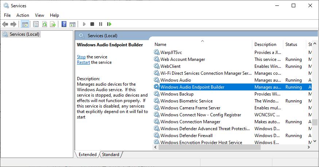Click the horizontal scrollbar thumb

[209, 147]
